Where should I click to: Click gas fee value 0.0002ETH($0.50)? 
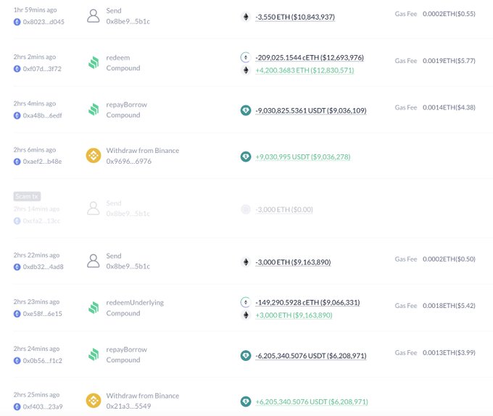point(449,259)
